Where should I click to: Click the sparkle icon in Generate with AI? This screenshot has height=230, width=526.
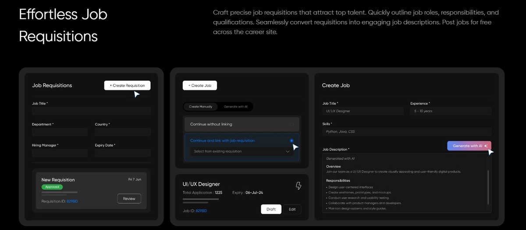coord(486,146)
